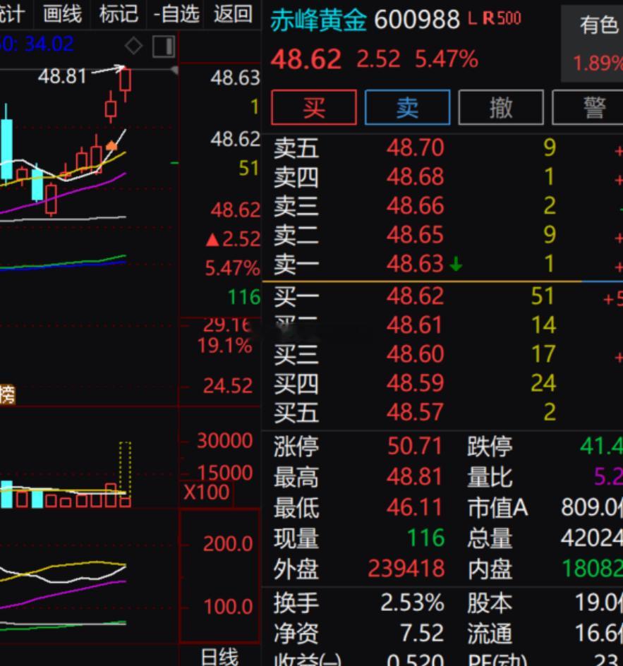The image size is (623, 666).
Task: Click the 最高 high value 48.81
Action: point(415,476)
